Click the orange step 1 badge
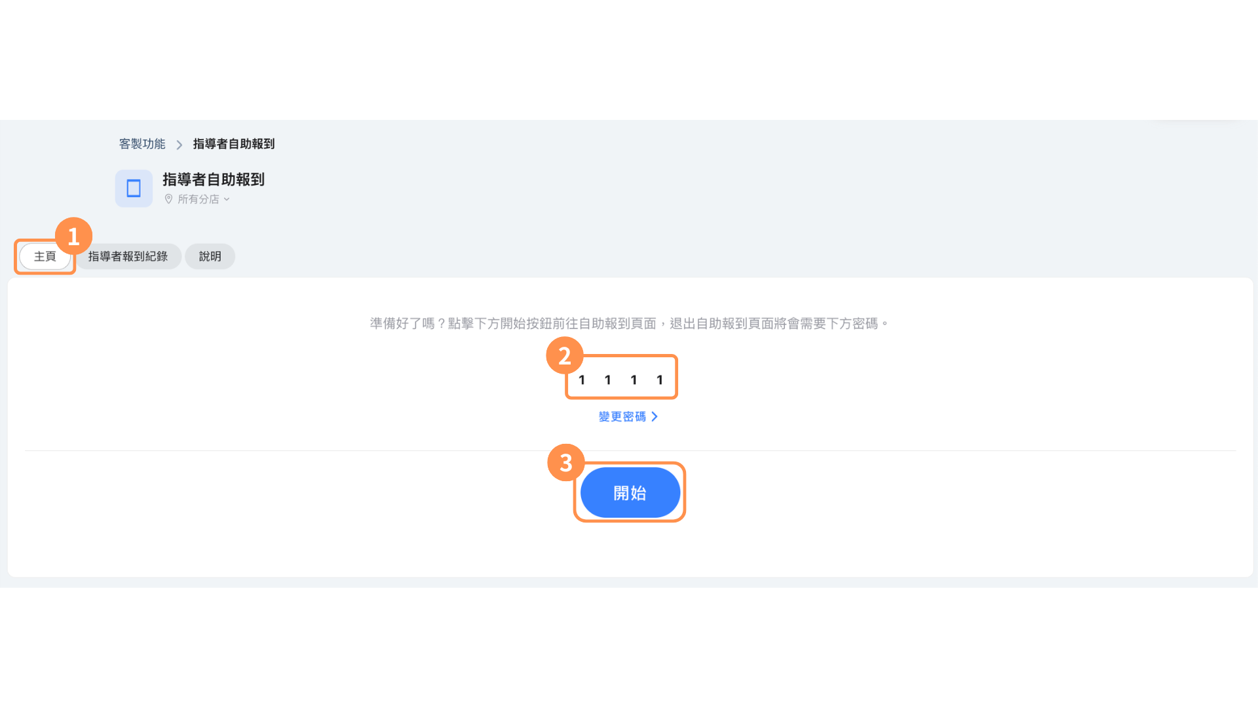The width and height of the screenshot is (1258, 708). point(73,236)
